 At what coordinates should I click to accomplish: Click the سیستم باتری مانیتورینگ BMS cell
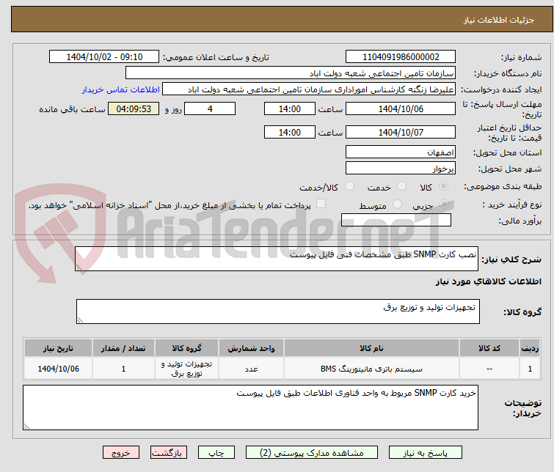coord(371,369)
